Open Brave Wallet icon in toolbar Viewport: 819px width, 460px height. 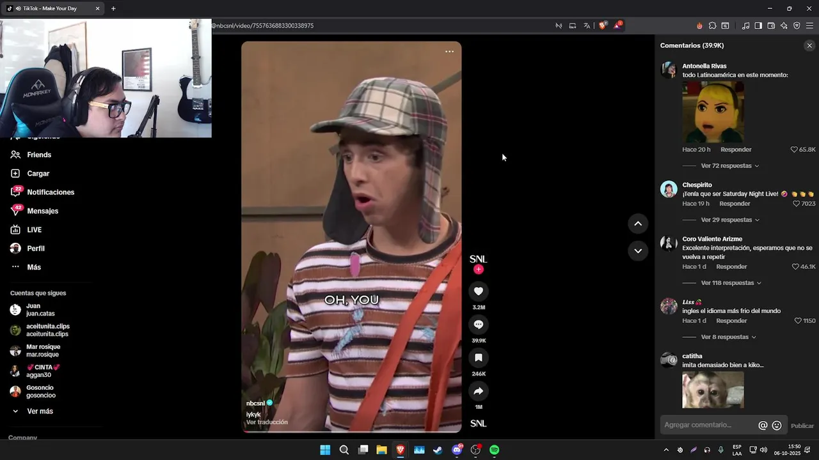pyautogui.click(x=771, y=26)
